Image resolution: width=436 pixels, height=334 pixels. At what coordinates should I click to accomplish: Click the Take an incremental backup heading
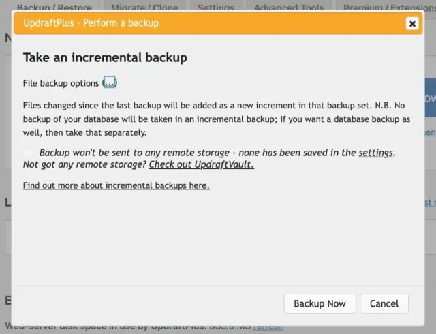point(105,58)
